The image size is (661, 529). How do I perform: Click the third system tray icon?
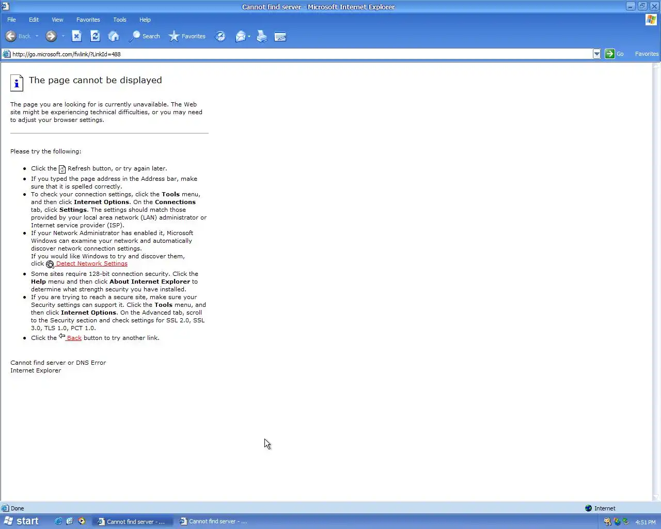coord(626,522)
